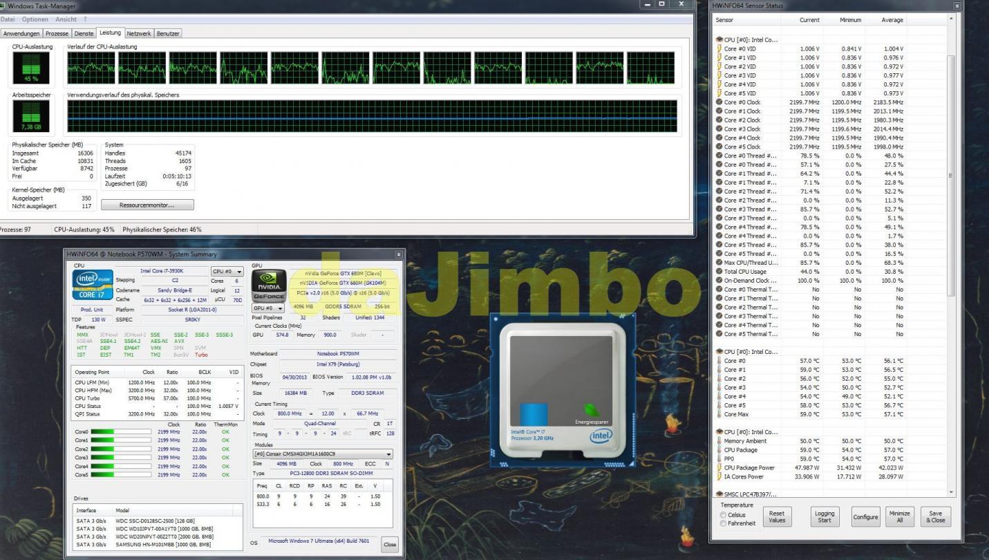Click the Logging Start button

825,516
